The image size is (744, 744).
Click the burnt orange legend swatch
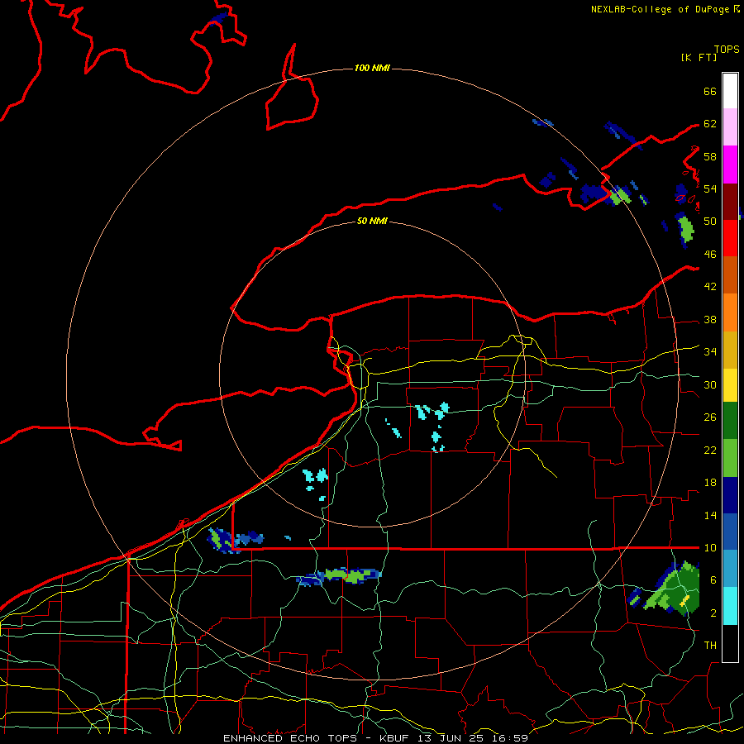click(x=730, y=275)
